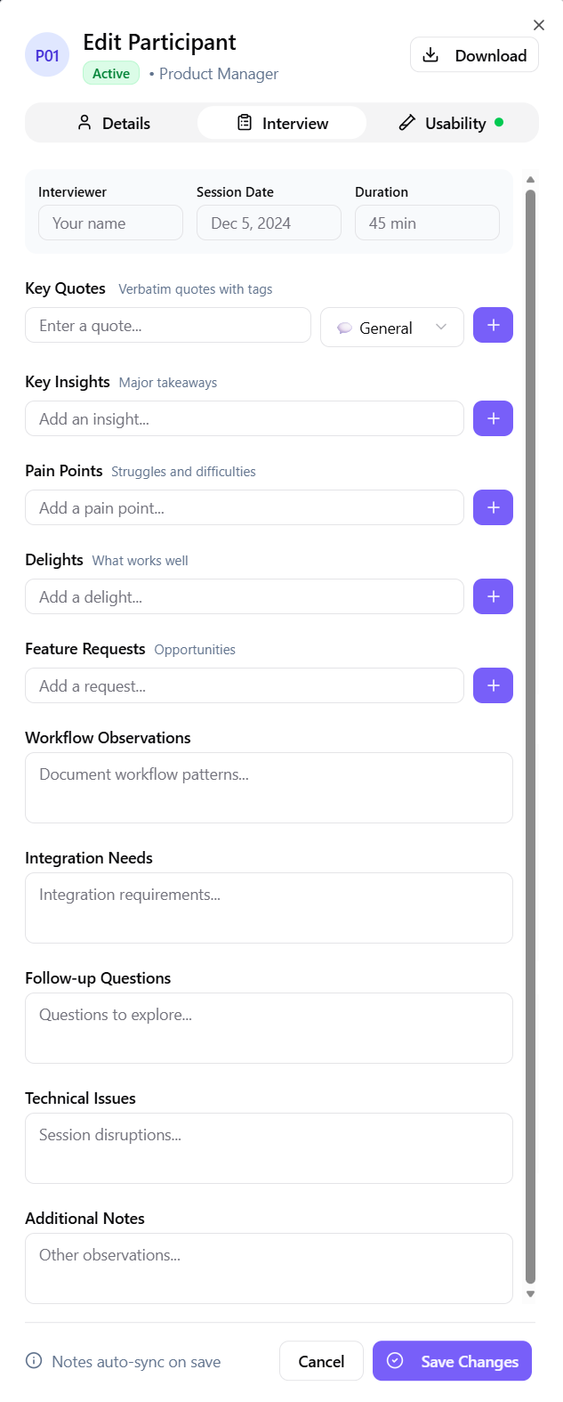Add insight using Key Insights plus icon
563x1402 pixels.
pyautogui.click(x=493, y=418)
